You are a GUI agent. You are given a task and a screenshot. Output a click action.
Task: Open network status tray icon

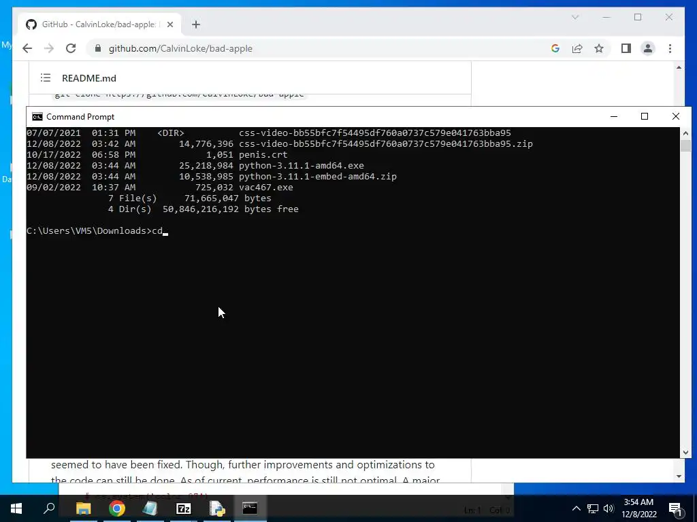tap(593, 508)
